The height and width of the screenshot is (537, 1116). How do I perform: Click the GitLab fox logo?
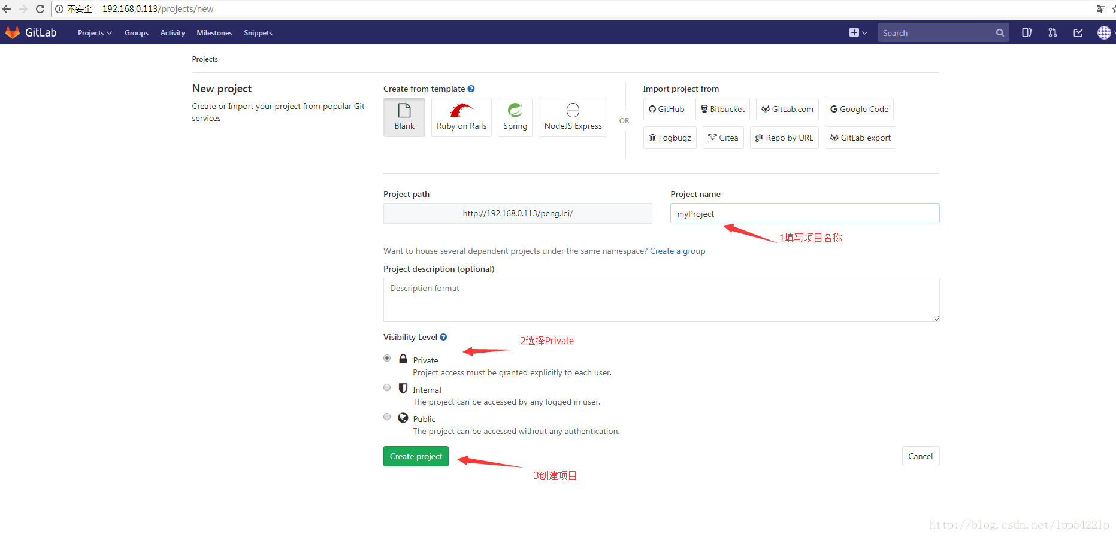click(x=13, y=32)
